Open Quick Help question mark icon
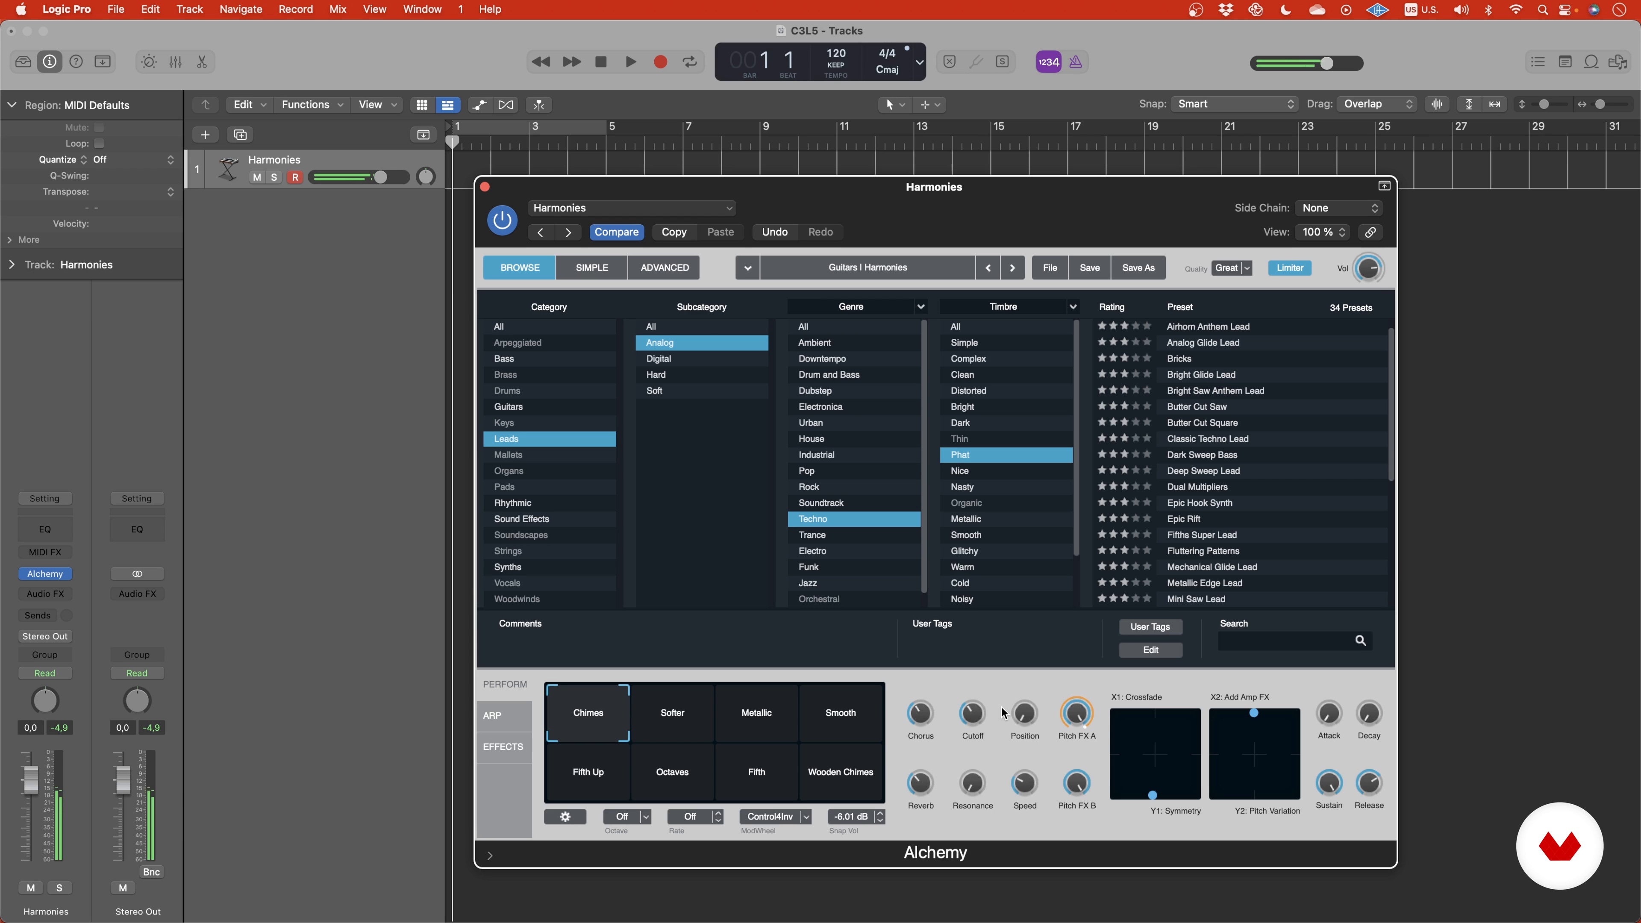 pyautogui.click(x=76, y=62)
